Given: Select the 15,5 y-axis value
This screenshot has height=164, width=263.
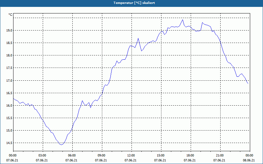Looking at the screenshot, I should click(x=10, y=118).
